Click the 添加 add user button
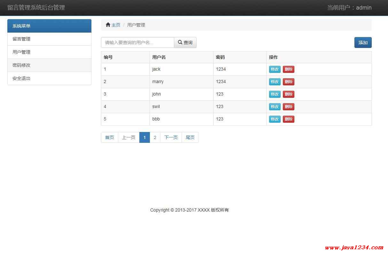Viewport: 388px width, 255px height. click(363, 42)
